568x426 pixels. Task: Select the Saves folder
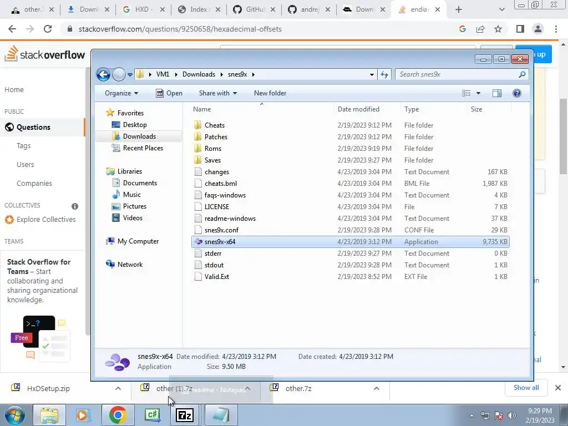(x=351, y=160)
